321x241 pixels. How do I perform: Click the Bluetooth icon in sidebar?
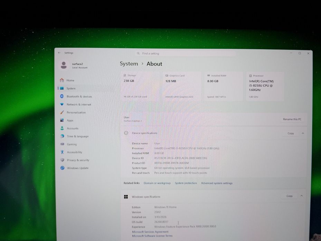point(62,96)
